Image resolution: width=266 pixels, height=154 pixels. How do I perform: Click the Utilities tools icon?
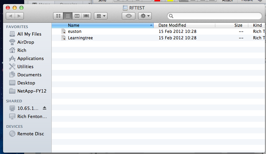[x=12, y=66]
